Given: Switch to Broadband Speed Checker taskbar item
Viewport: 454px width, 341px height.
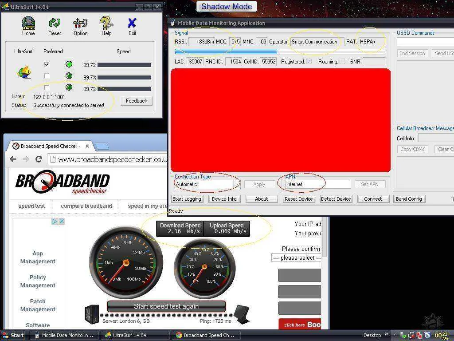Looking at the screenshot, I should point(206,335).
